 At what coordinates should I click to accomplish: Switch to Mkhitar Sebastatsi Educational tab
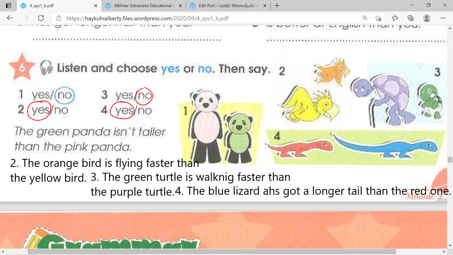coord(142,6)
